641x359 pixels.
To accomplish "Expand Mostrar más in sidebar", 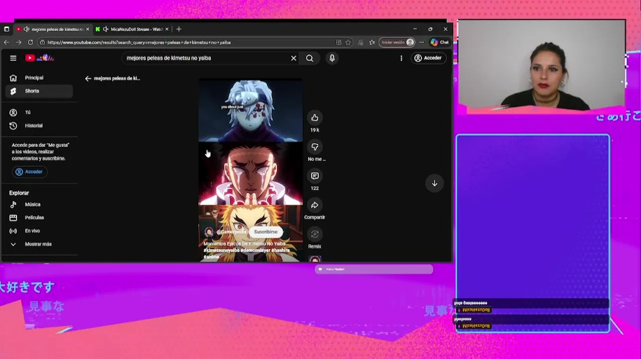I will (x=39, y=244).
